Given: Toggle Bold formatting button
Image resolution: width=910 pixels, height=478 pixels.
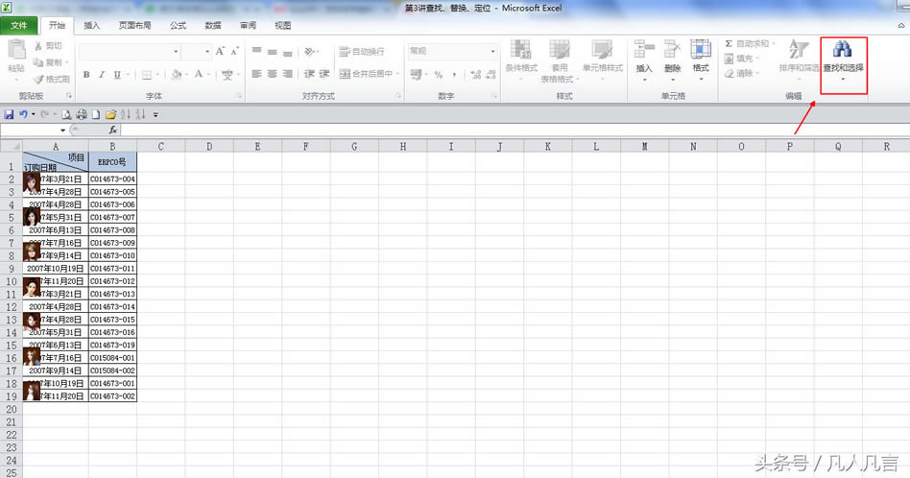Looking at the screenshot, I should 86,75.
